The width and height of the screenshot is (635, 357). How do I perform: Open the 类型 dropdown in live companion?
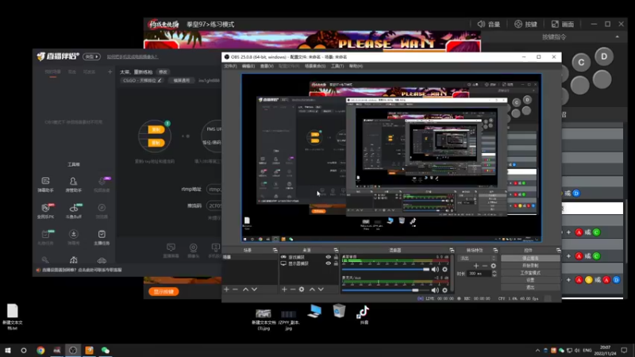click(x=91, y=56)
